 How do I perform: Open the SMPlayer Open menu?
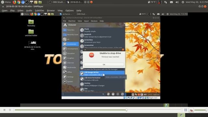click(5, 10)
